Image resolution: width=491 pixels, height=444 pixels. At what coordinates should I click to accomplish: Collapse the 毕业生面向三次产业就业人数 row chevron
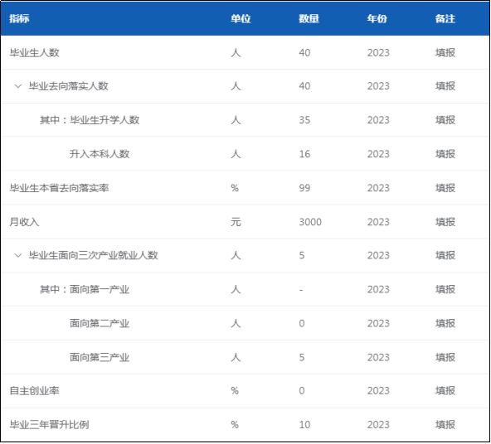click(x=18, y=255)
